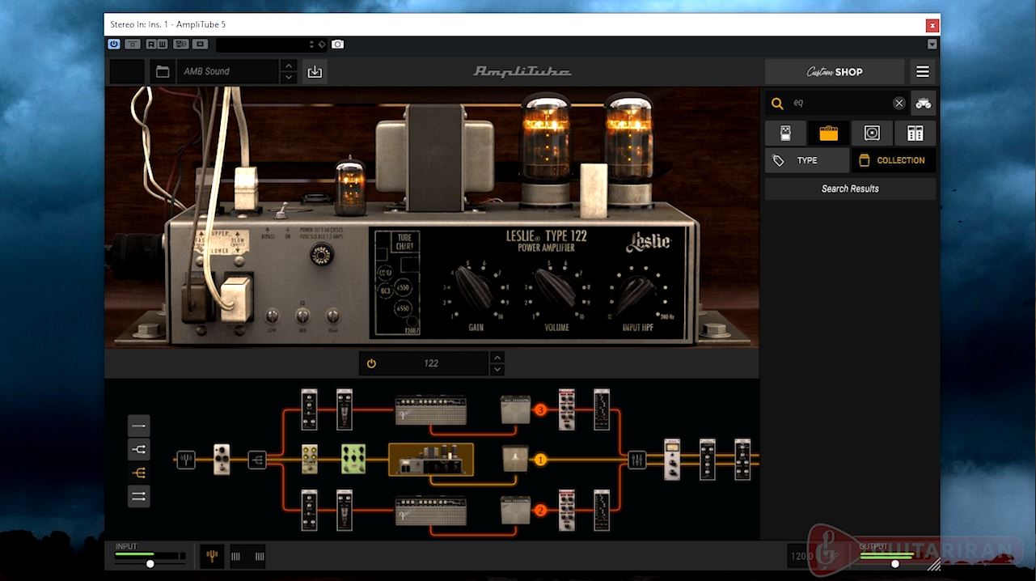Filter gear by TYPE

pyautogui.click(x=807, y=160)
